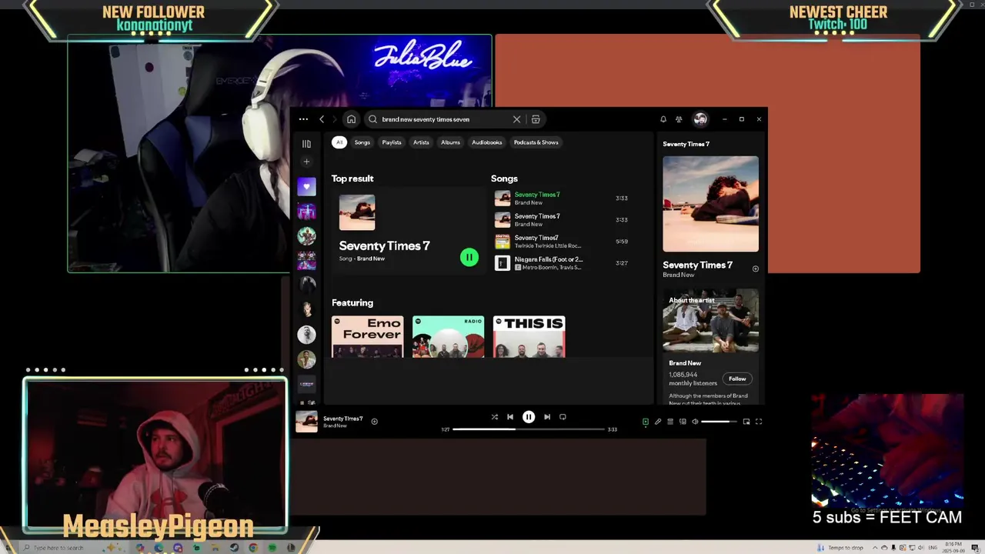This screenshot has width=985, height=554.
Task: Open the Spotify Home page
Action: pyautogui.click(x=351, y=119)
